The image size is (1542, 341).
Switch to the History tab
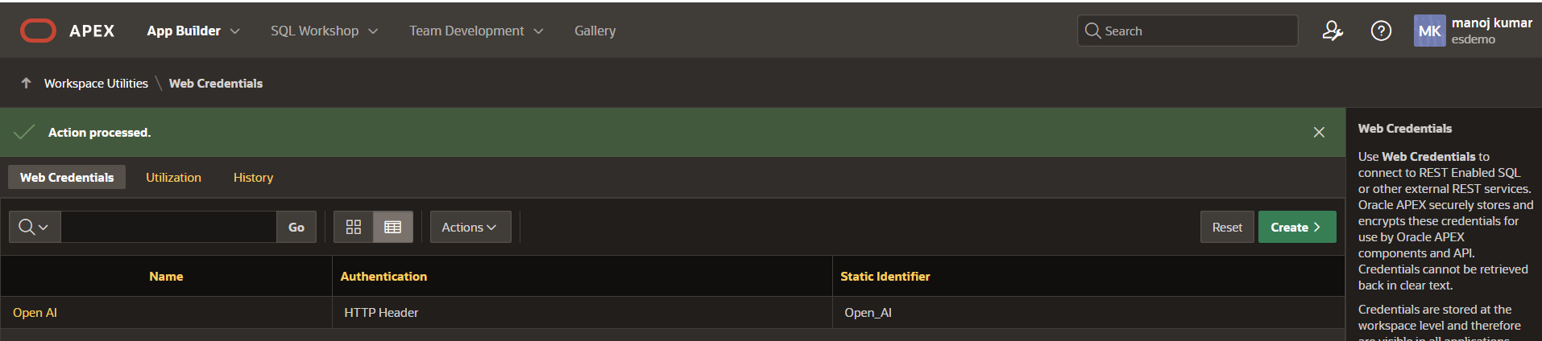253,177
